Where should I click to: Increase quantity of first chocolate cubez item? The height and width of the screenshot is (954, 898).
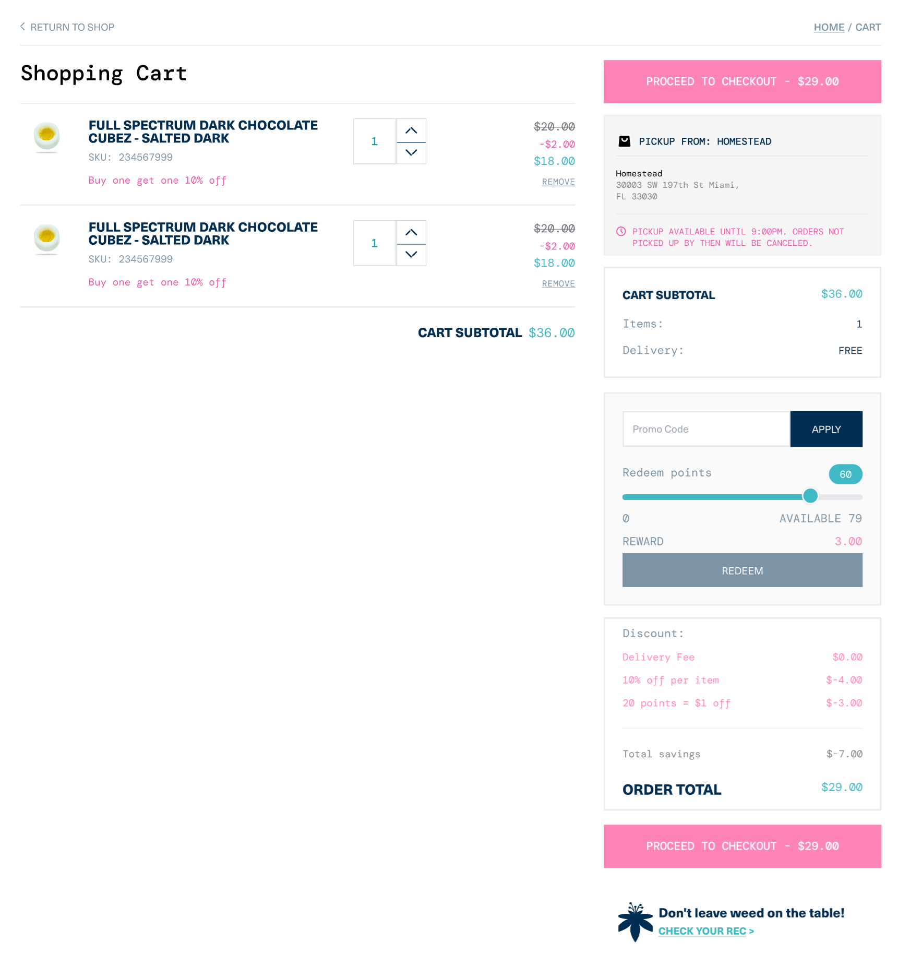tap(411, 130)
